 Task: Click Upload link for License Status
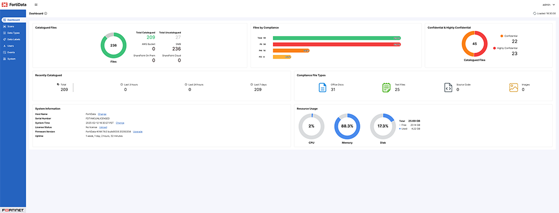tap(103, 127)
